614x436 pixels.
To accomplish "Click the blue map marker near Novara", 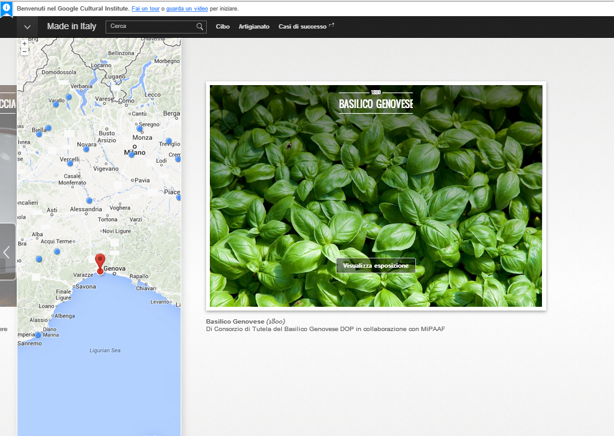I will click(x=86, y=149).
